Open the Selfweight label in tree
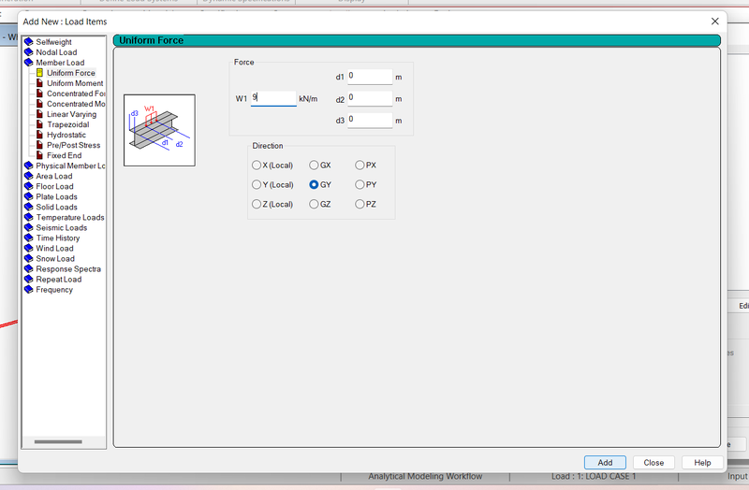The height and width of the screenshot is (490, 749). 53,42
